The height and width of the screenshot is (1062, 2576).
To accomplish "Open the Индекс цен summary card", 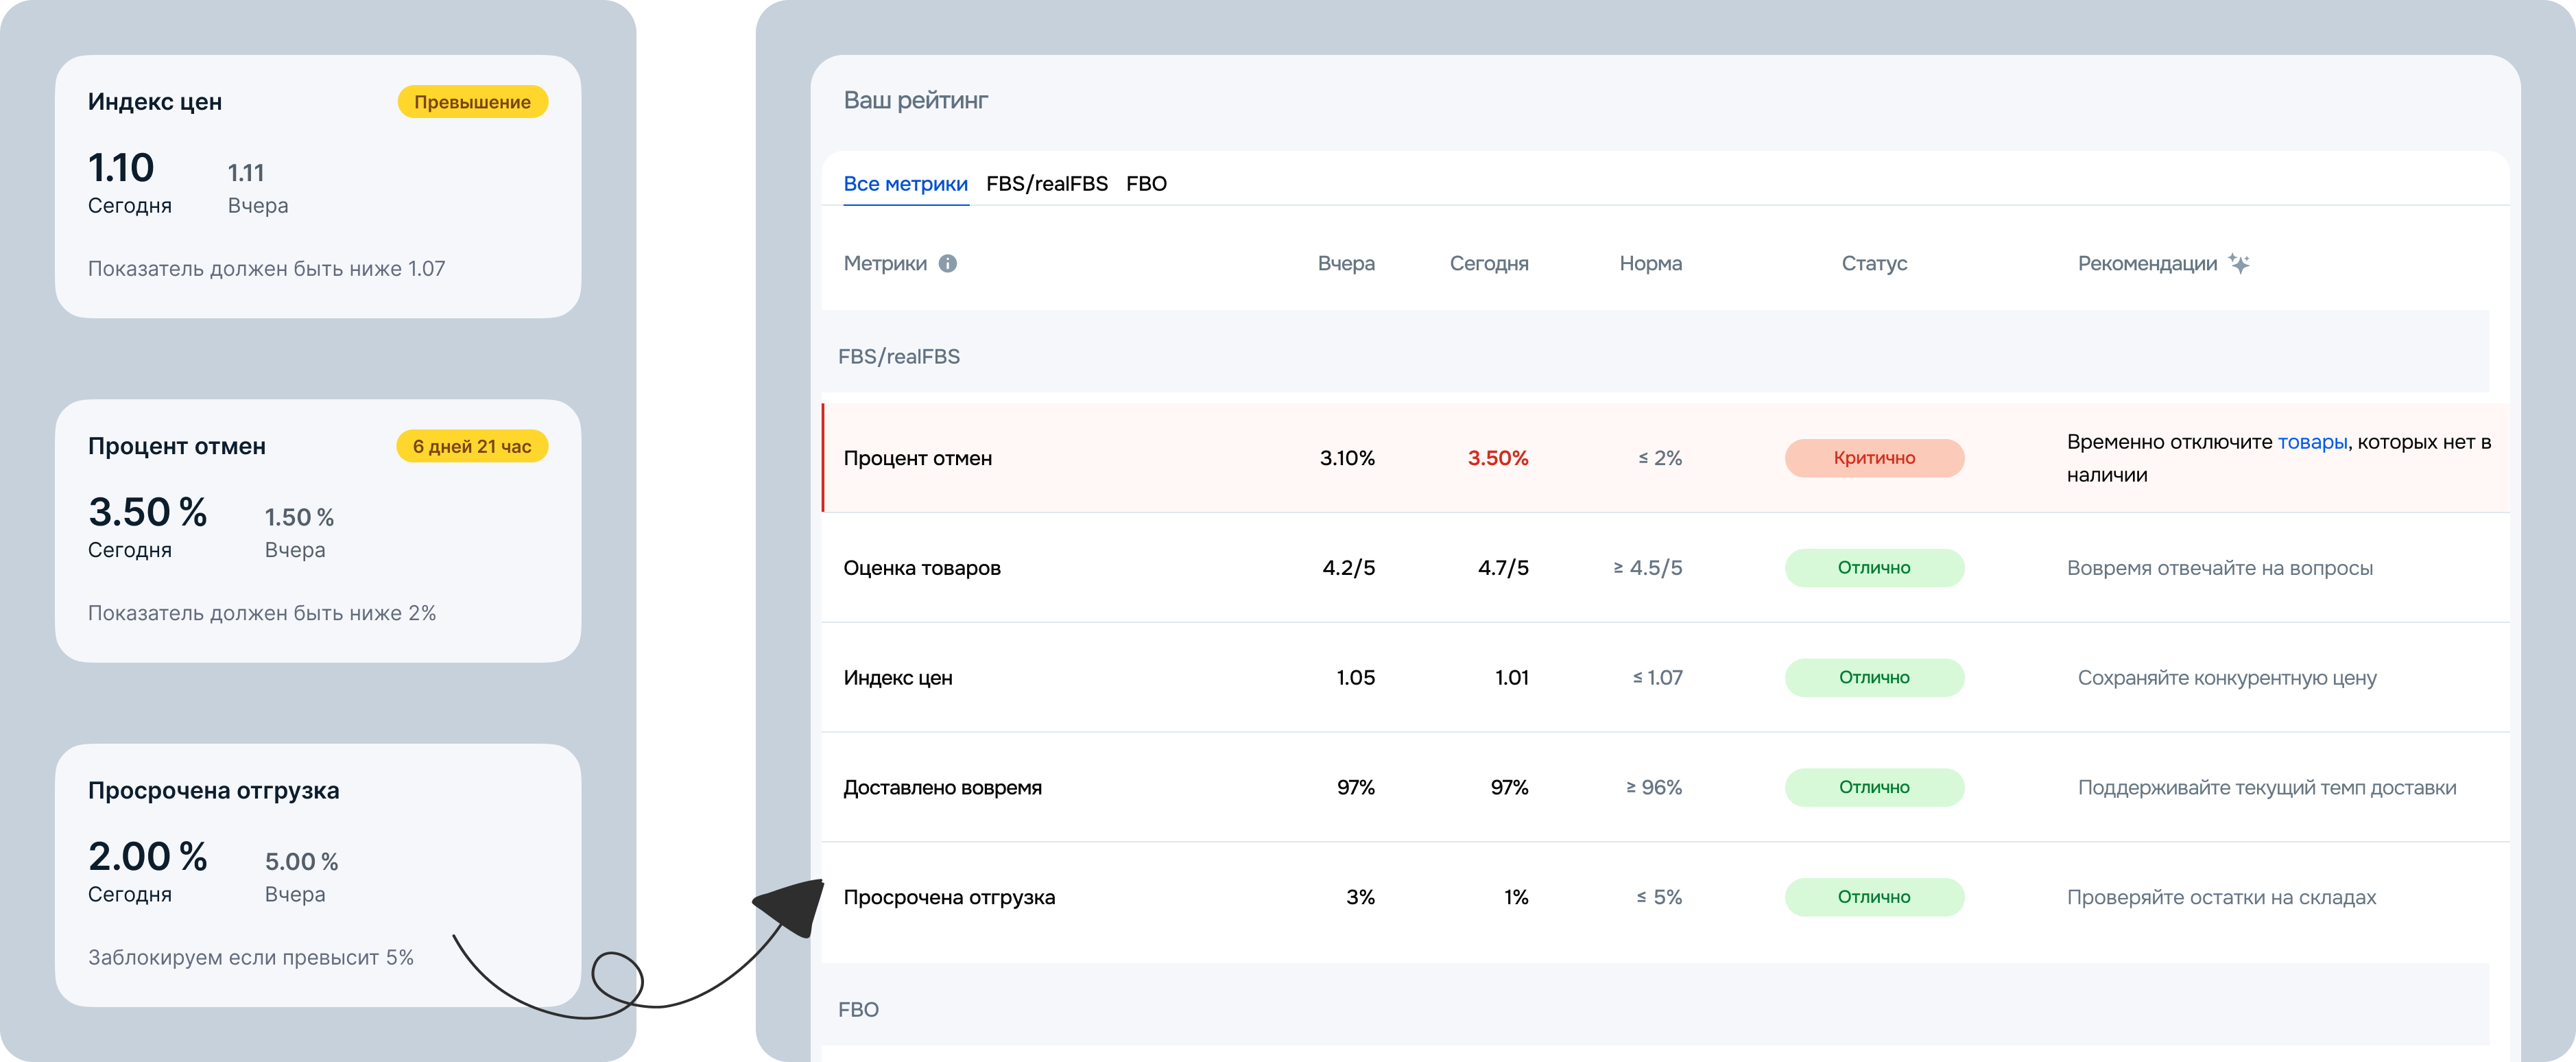I will (318, 187).
